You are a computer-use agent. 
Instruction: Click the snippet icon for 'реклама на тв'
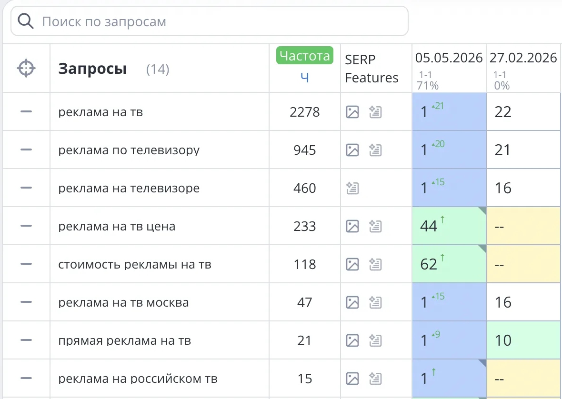pos(375,112)
